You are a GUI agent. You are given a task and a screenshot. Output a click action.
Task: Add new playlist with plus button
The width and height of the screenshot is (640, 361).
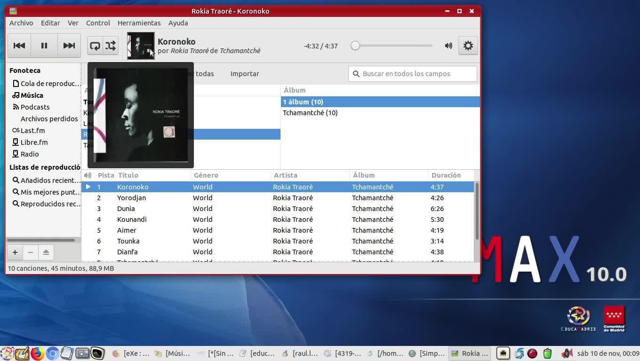pyautogui.click(x=15, y=252)
